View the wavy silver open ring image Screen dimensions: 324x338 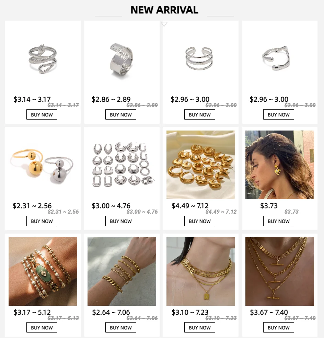[x=280, y=58]
